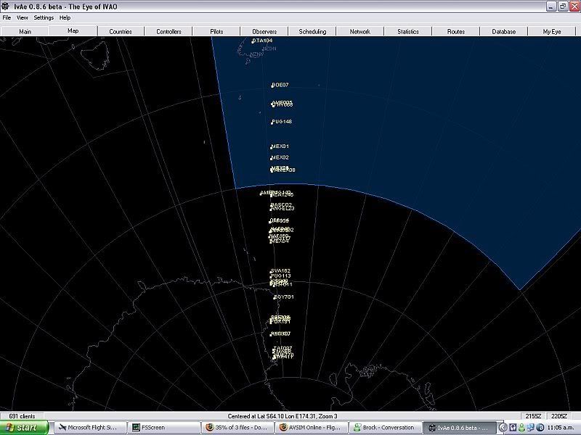Viewport: 581px width, 435px height.
Task: Select the SVA152 aircraft marker
Action: [x=280, y=270]
